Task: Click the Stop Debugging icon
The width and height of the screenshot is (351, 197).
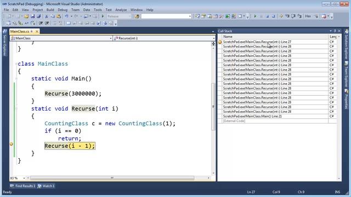Action: coord(267,16)
